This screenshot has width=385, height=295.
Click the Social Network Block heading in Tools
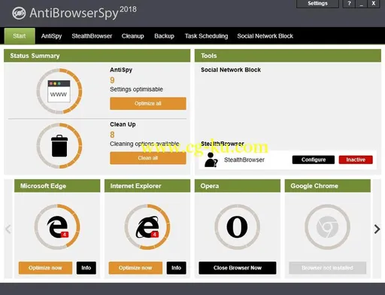[231, 70]
